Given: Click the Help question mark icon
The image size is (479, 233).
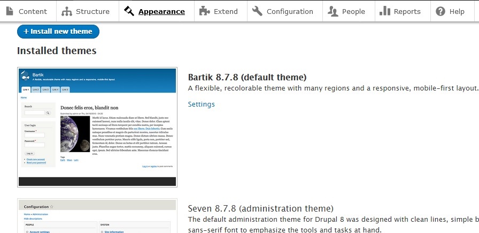Looking at the screenshot, I should 441,11.
